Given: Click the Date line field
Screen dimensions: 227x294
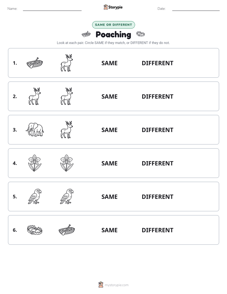Looking at the screenshot, I should coord(196,9).
